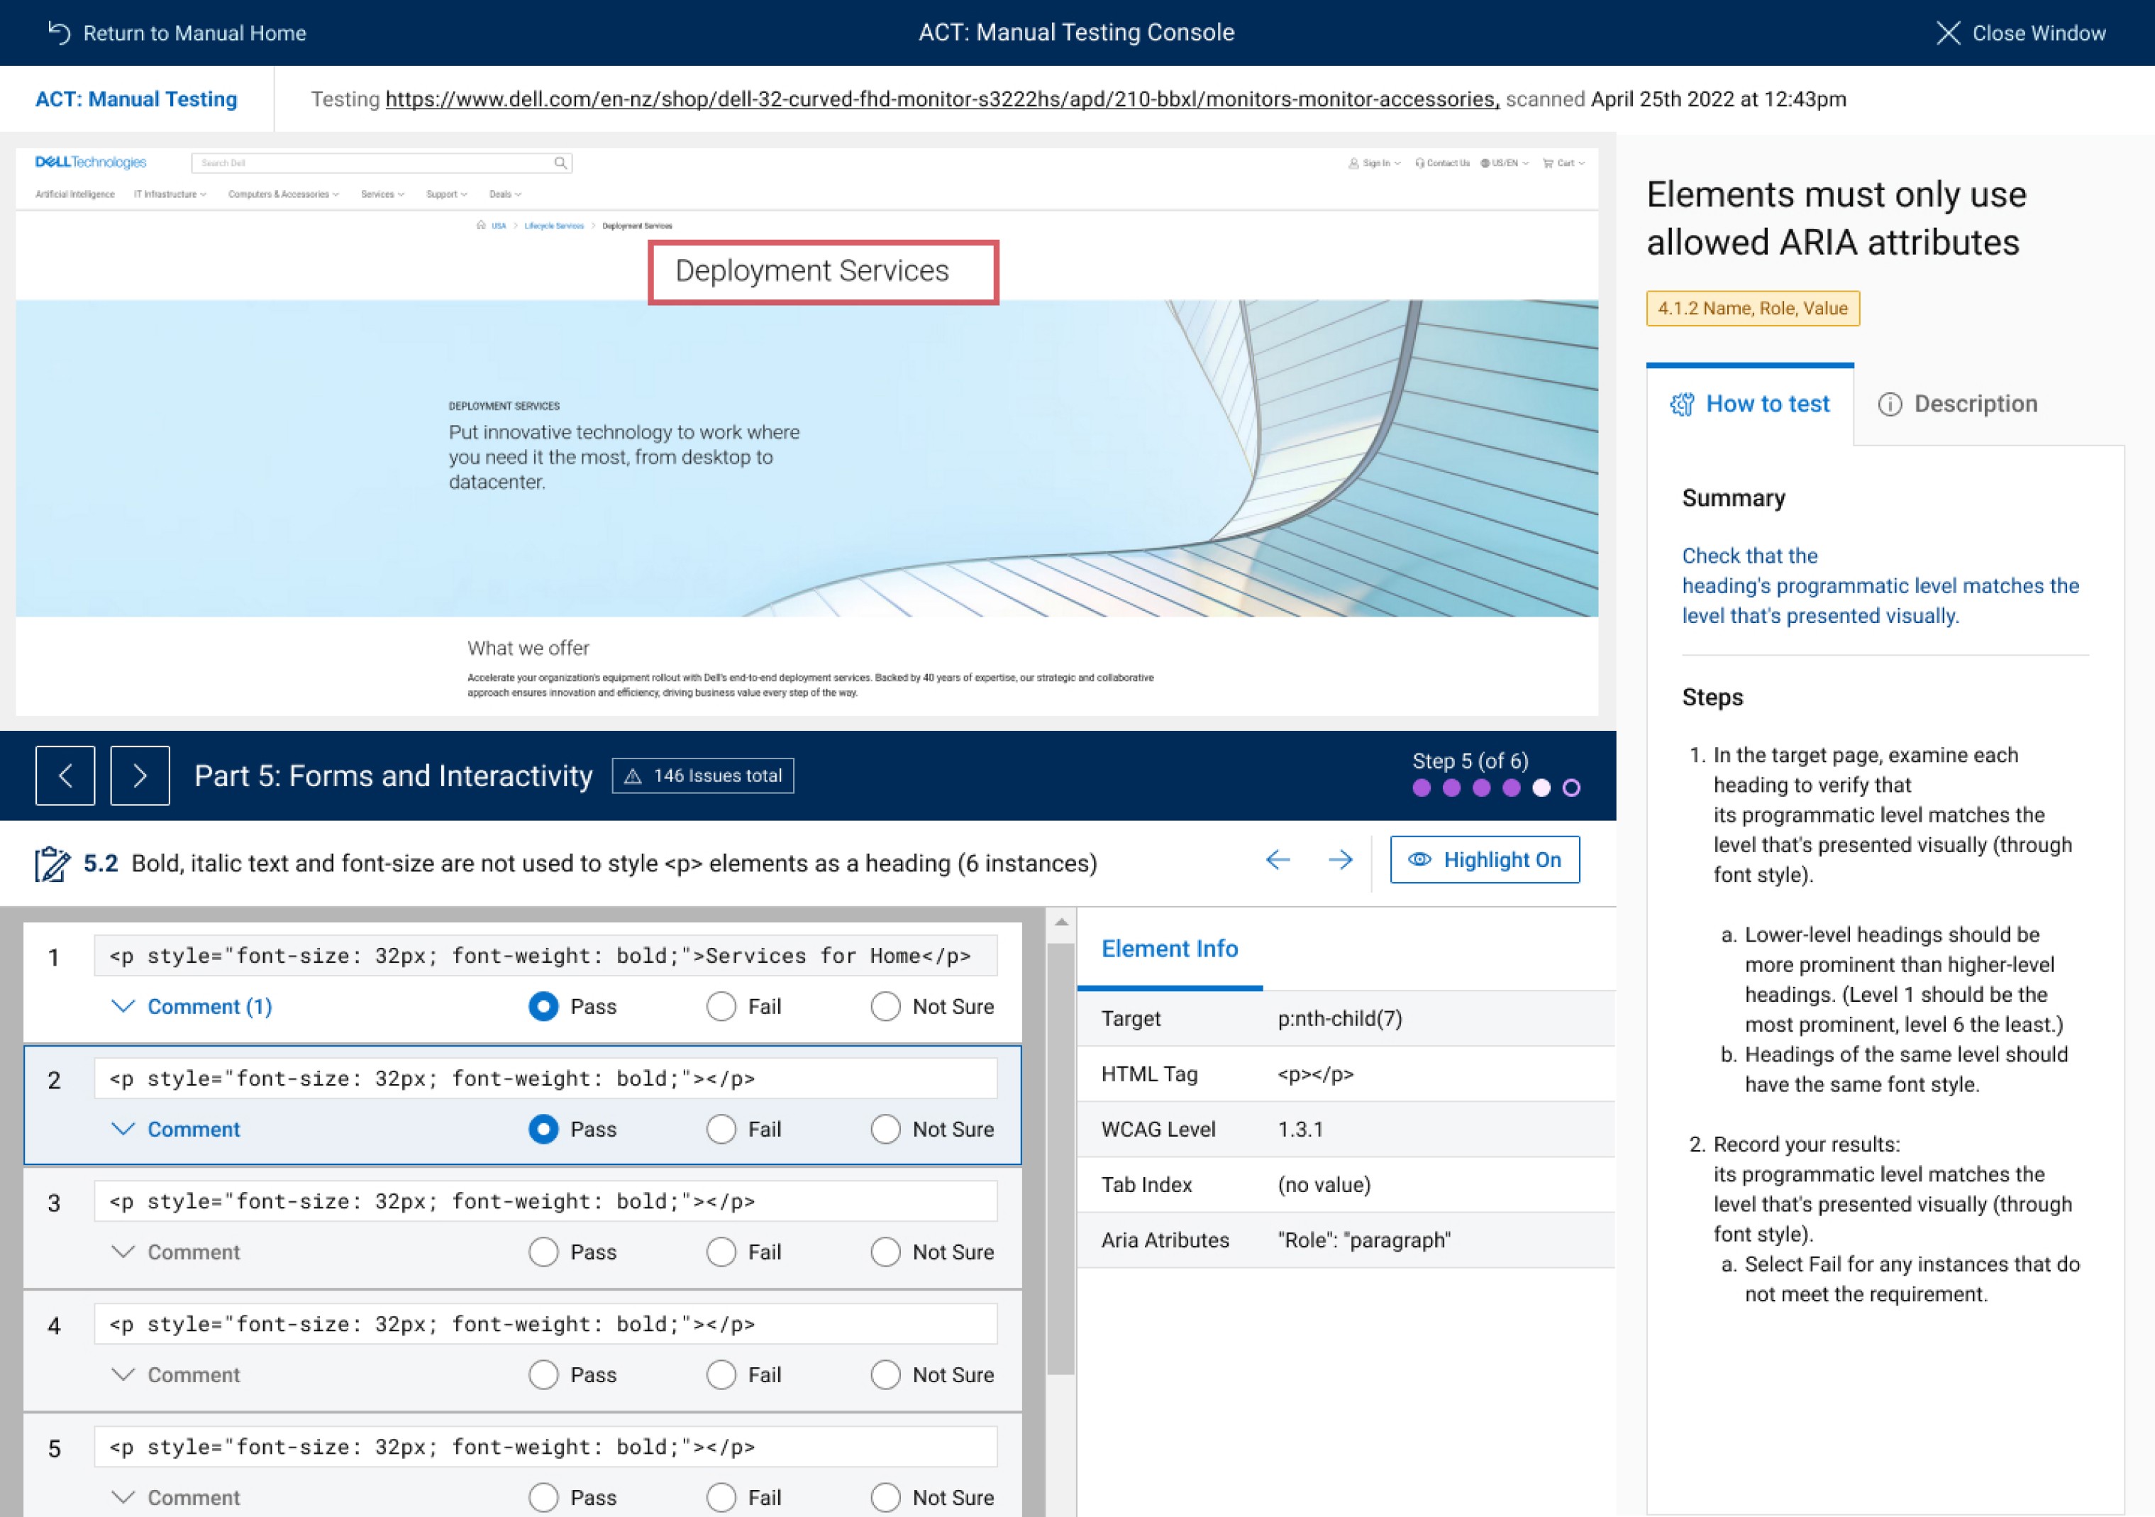
Task: Select Not Sure for instance 3
Action: tap(885, 1252)
